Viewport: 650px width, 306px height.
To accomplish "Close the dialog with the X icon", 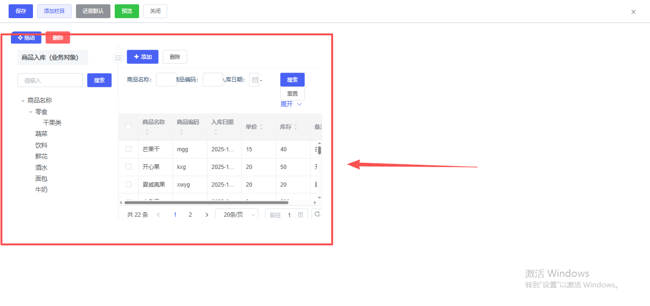I will pyautogui.click(x=633, y=12).
